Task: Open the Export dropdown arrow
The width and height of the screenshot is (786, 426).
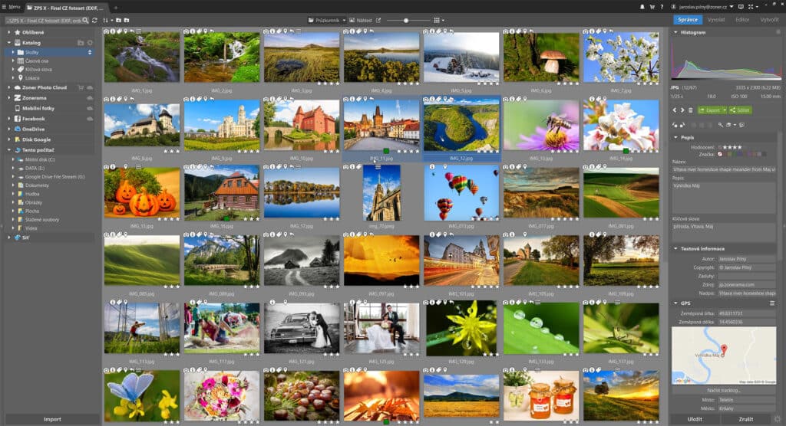Action: pyautogui.click(x=725, y=110)
